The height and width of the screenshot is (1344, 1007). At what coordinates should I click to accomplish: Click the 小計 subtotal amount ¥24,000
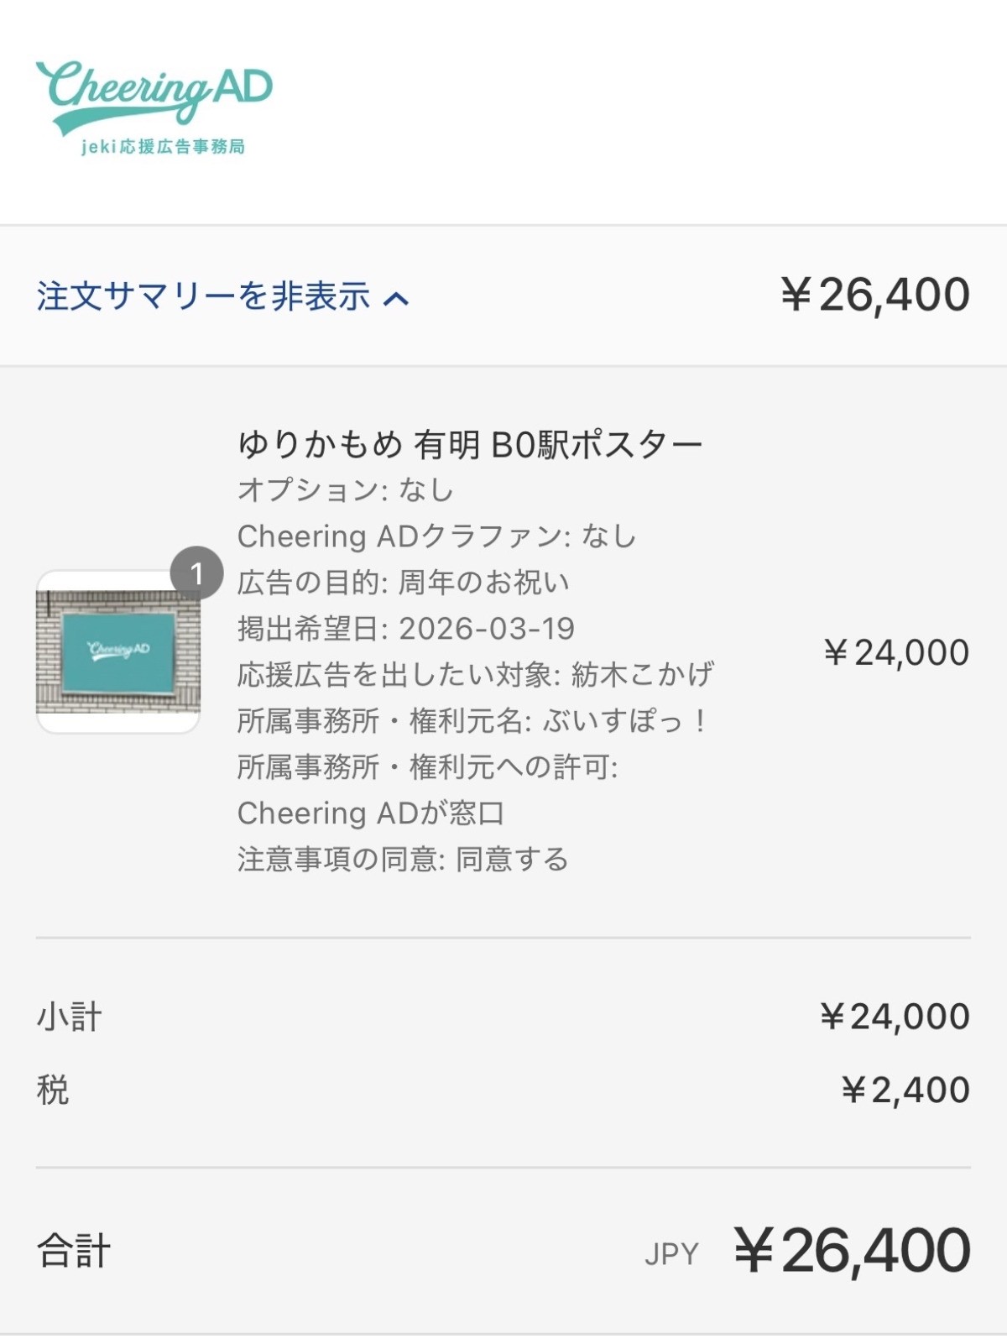point(895,1017)
